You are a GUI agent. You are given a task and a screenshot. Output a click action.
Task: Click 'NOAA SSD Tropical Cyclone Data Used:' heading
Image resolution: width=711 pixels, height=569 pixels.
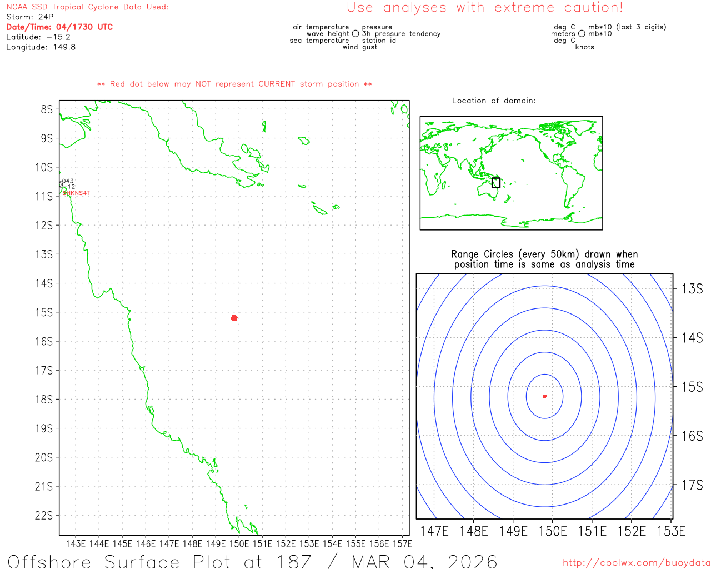[87, 7]
